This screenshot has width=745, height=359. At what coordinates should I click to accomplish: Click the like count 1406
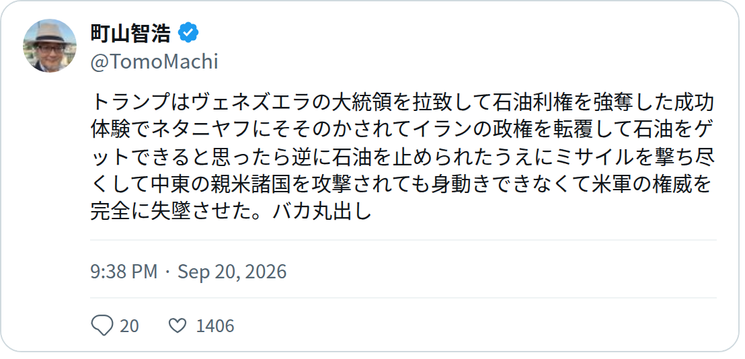[x=215, y=326]
